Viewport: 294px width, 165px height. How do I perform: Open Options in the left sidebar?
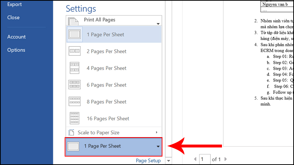click(x=16, y=50)
